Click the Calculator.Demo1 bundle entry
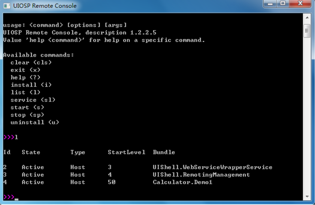 [182, 182]
